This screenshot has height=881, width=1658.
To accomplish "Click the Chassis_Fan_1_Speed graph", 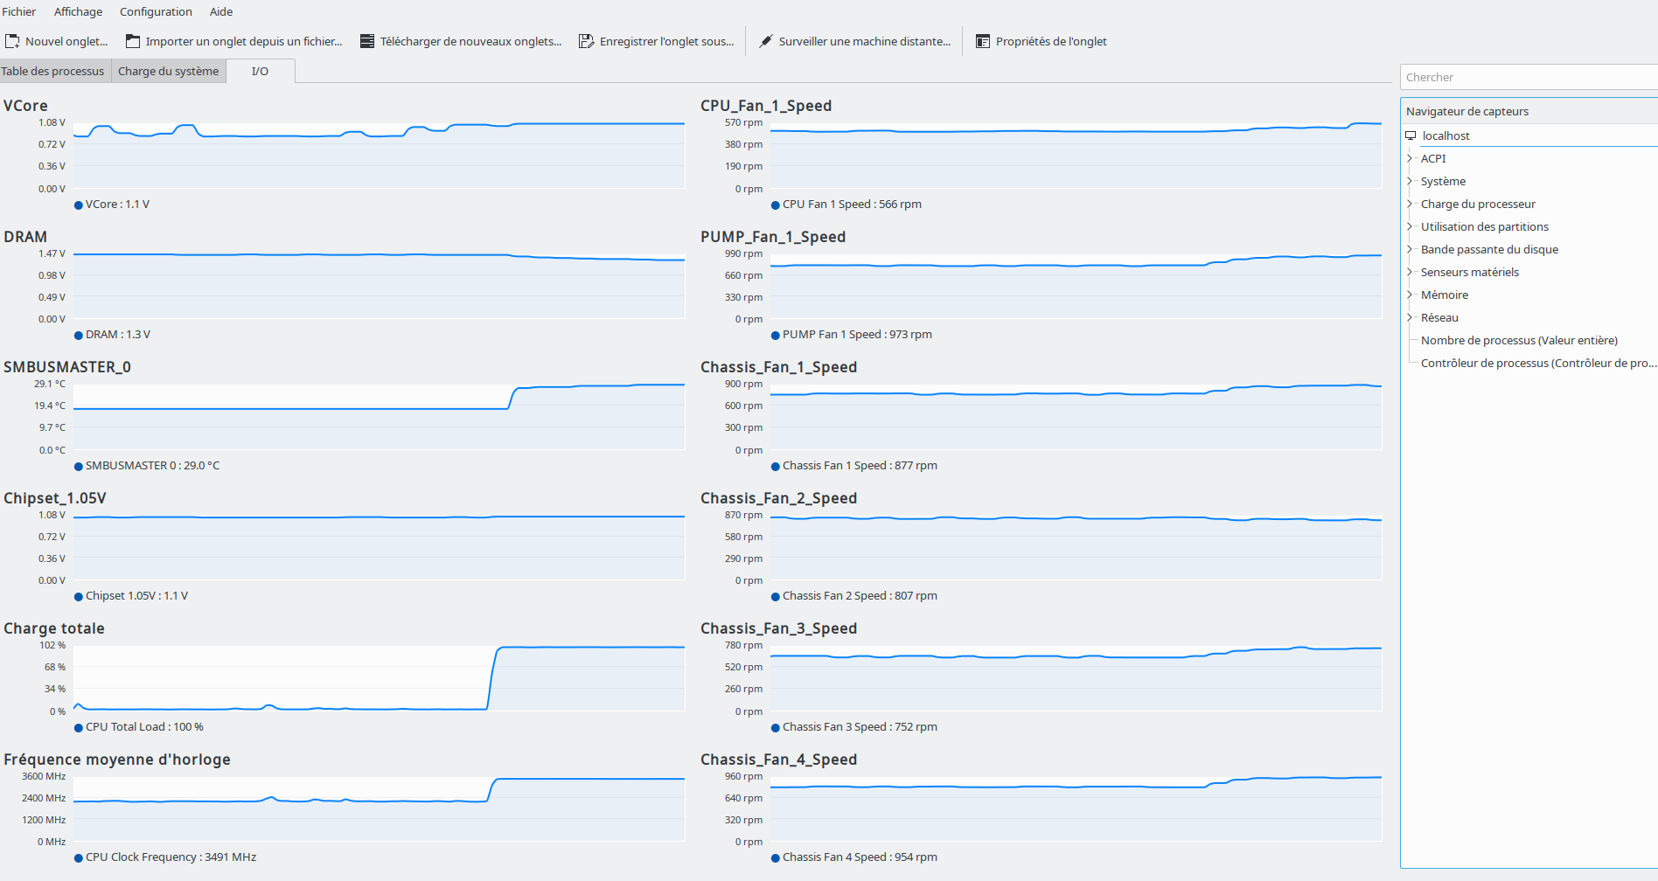I will point(1076,417).
